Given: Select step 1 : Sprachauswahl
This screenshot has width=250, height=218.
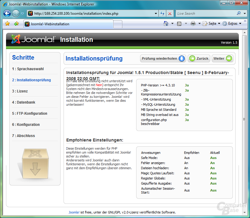Looking at the screenshot, I should click(x=28, y=69).
